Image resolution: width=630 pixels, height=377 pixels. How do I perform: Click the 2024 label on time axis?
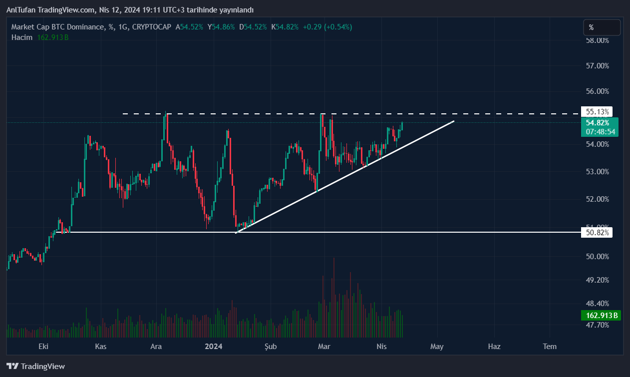coord(214,347)
